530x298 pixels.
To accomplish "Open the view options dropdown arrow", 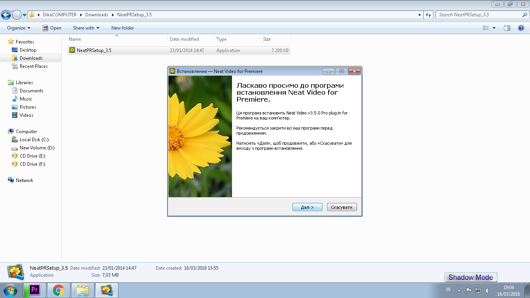I will pyautogui.click(x=494, y=28).
